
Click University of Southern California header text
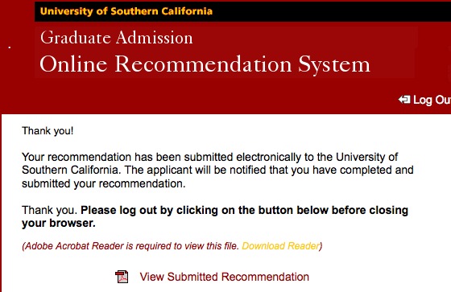pyautogui.click(x=126, y=11)
